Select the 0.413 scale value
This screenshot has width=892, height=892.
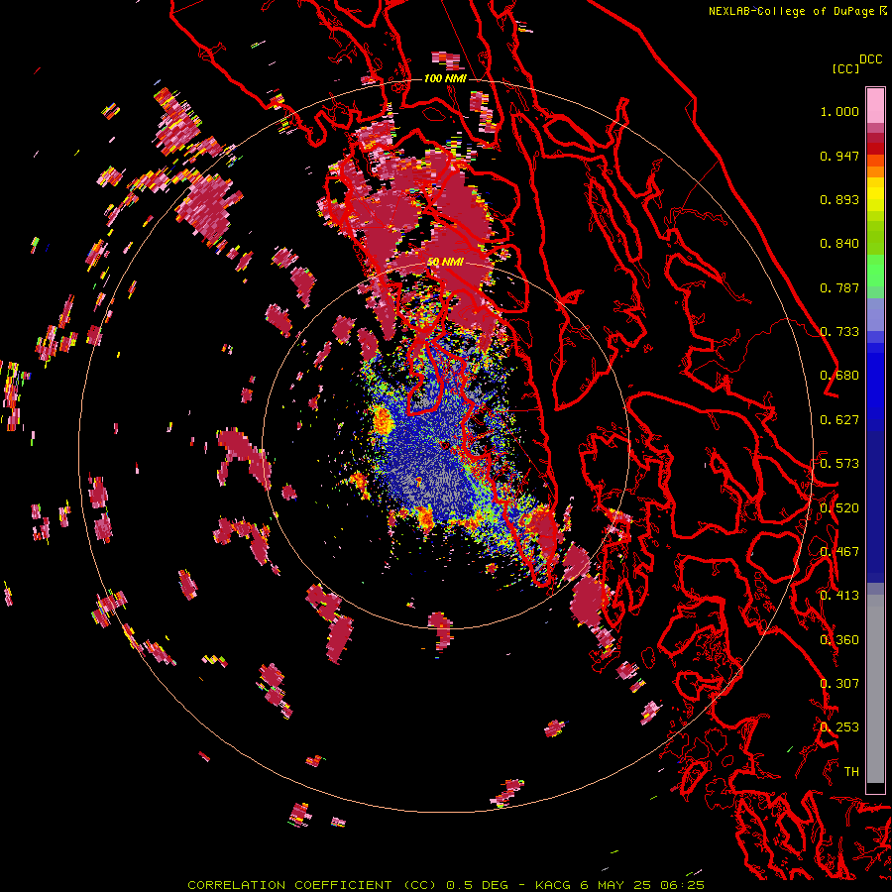point(839,596)
